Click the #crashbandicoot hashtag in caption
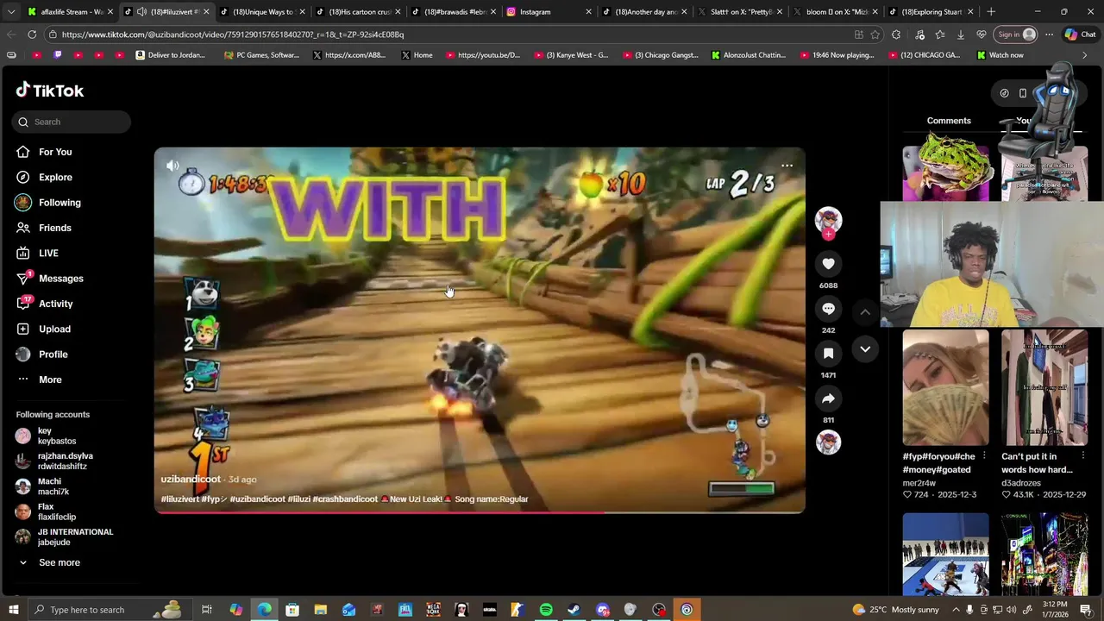The image size is (1104, 621). pyautogui.click(x=345, y=499)
